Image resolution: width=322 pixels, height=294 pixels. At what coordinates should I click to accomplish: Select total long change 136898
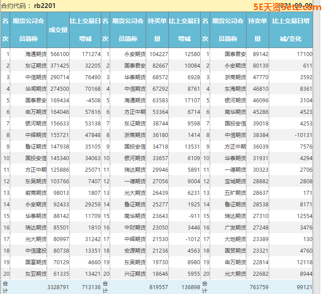(191, 287)
